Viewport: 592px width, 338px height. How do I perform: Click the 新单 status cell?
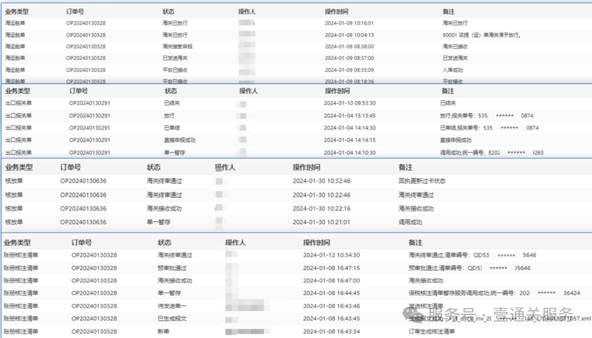(x=164, y=331)
